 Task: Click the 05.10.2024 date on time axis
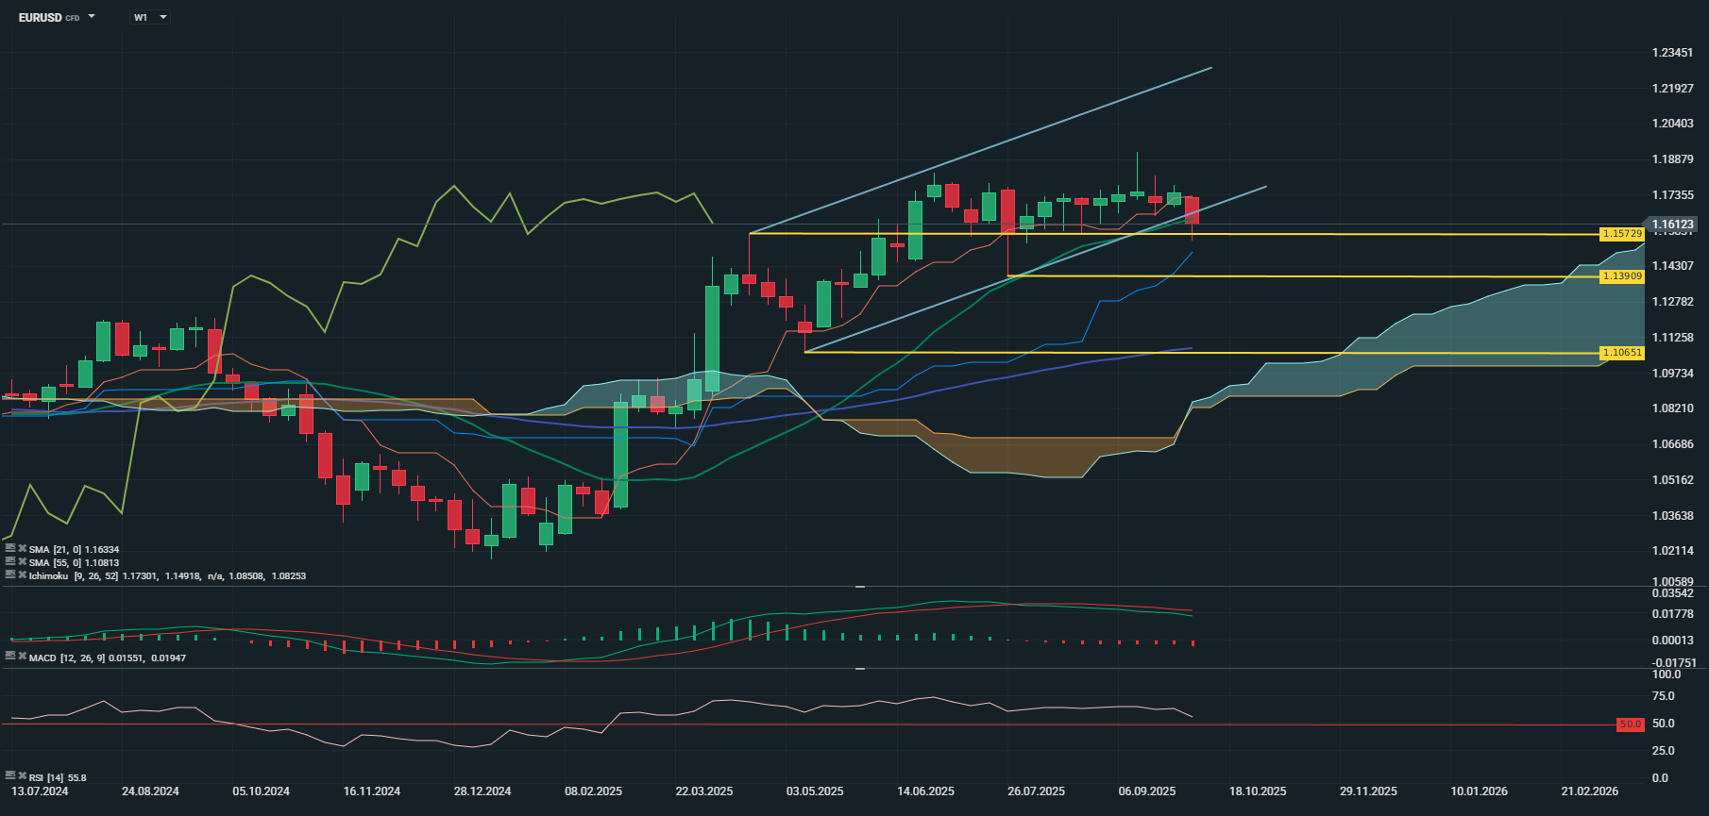click(261, 791)
